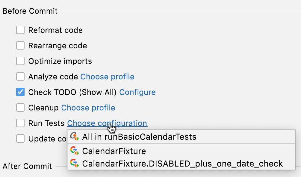Click Configure next to Check TODO
This screenshot has height=177, width=301.
tap(137, 92)
